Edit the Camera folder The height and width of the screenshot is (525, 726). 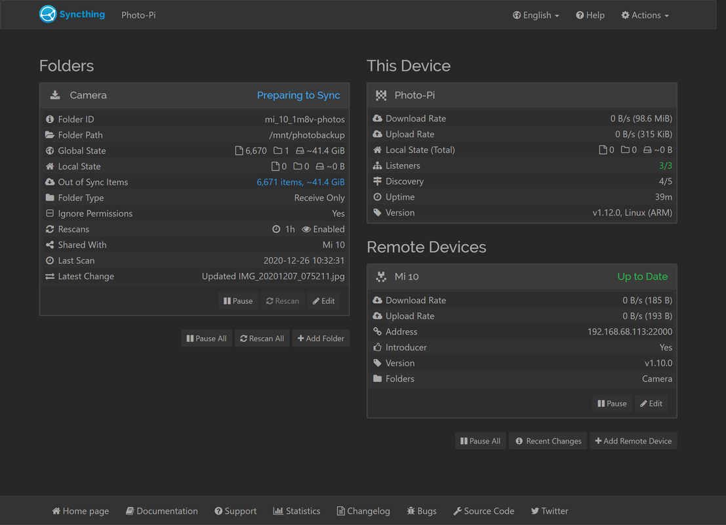coord(323,301)
